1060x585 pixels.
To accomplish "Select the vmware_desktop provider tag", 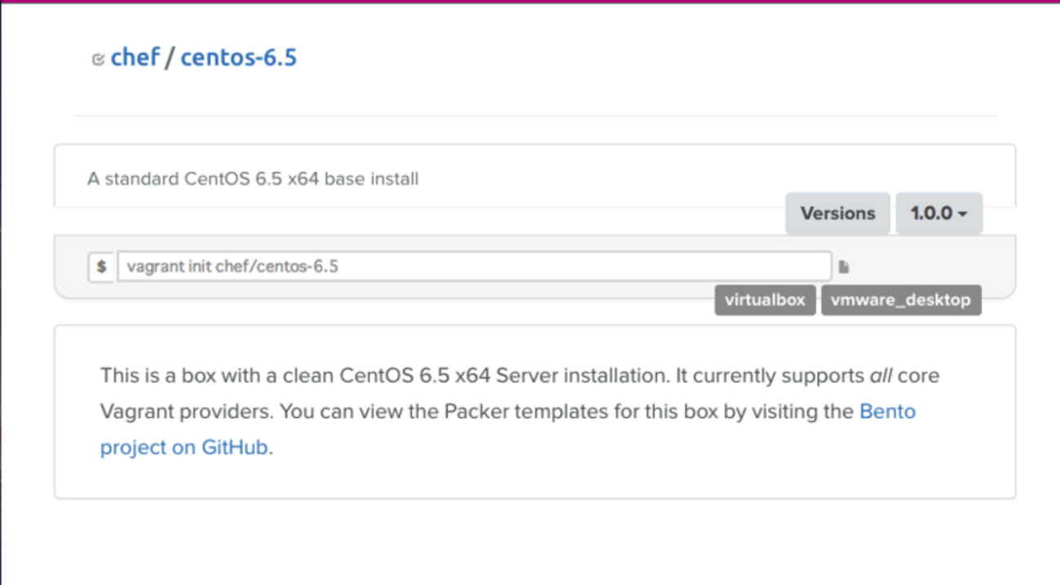I will (x=901, y=300).
